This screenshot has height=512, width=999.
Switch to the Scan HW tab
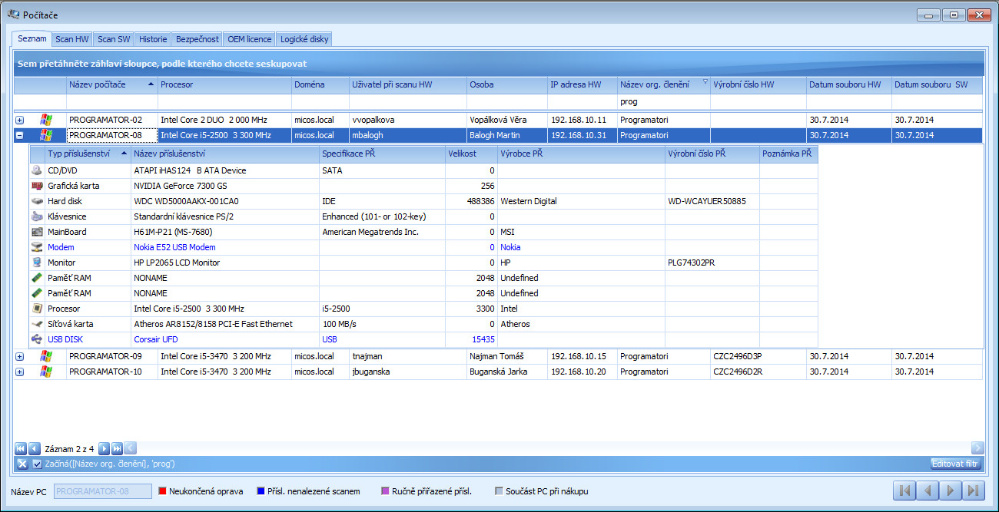point(72,39)
